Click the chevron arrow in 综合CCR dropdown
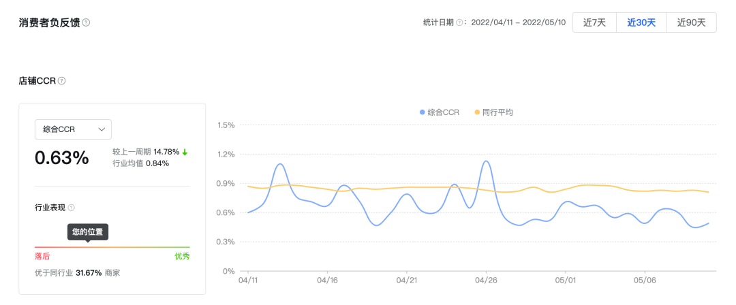Viewport: 736px width, 305px height. [x=102, y=129]
